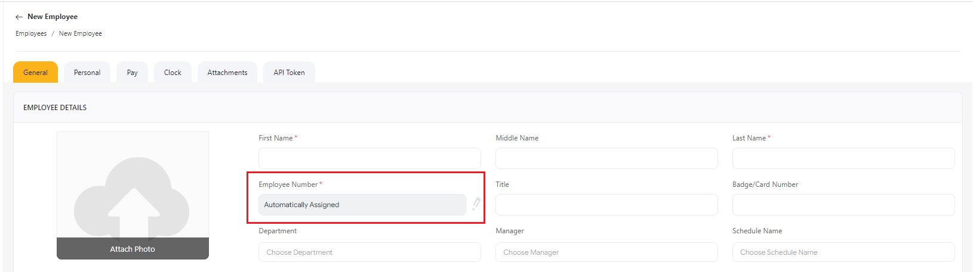Viewport: 973px width, 272px height.
Task: Expand the Choose Schedule Name dropdown
Action: [x=843, y=252]
